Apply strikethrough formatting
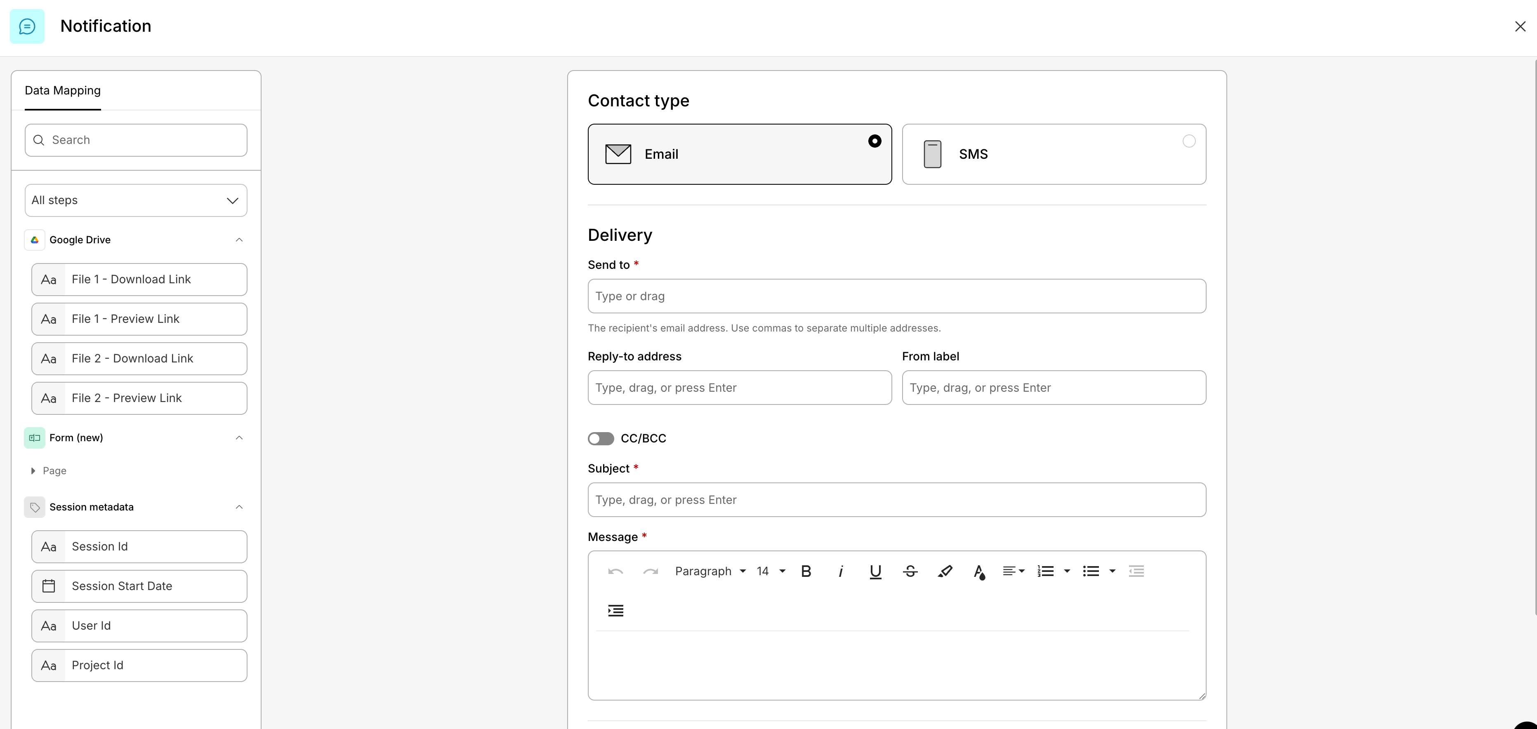1537x729 pixels. 910,571
